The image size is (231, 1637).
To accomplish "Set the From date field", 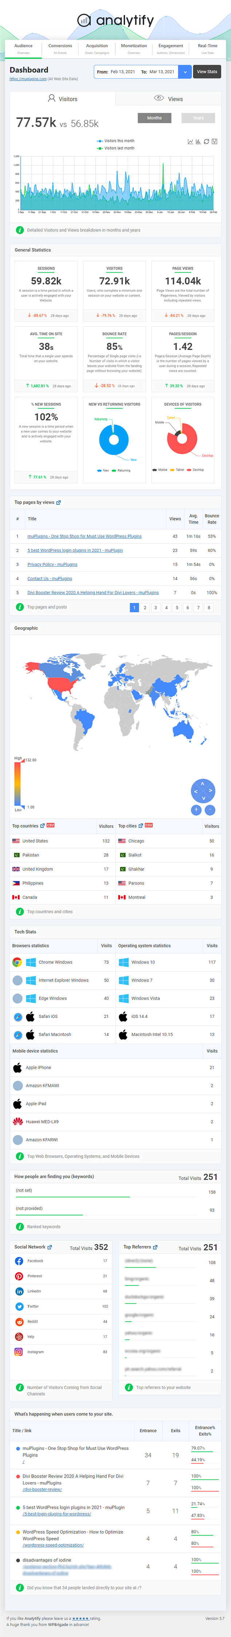I will (123, 72).
